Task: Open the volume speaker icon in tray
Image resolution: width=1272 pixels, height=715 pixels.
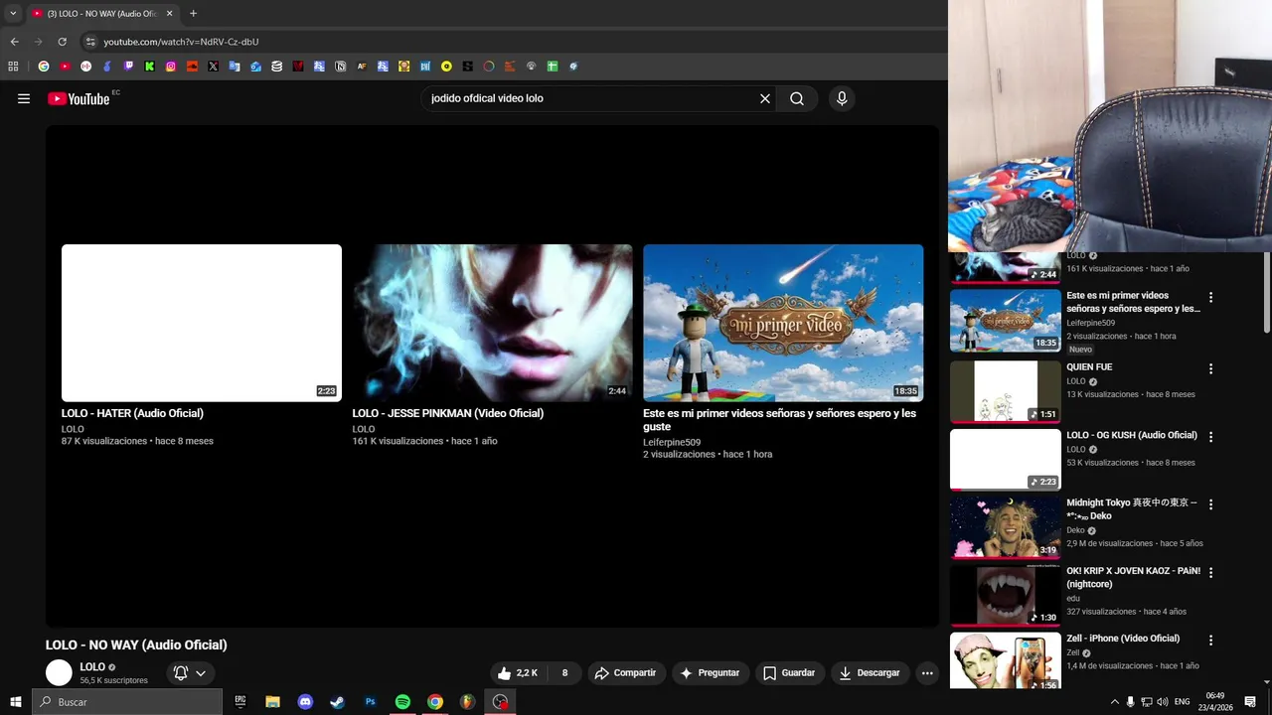Action: [x=1163, y=702]
